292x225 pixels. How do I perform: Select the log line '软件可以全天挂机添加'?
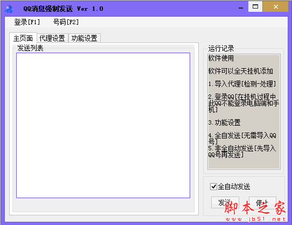pyautogui.click(x=241, y=71)
